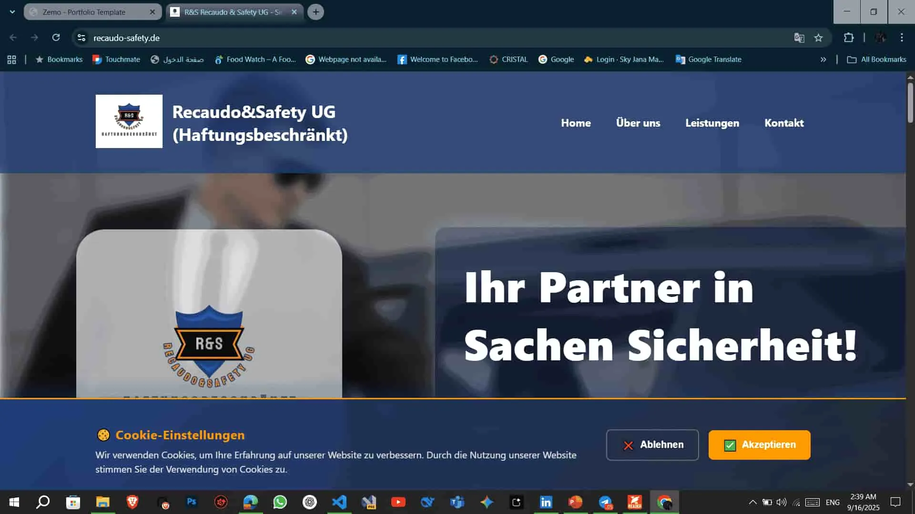
Task: Translate this page via address bar icon
Action: pyautogui.click(x=799, y=38)
